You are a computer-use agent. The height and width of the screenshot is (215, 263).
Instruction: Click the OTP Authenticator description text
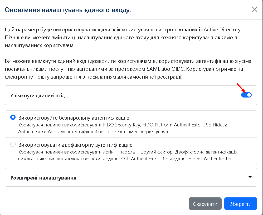point(125,156)
